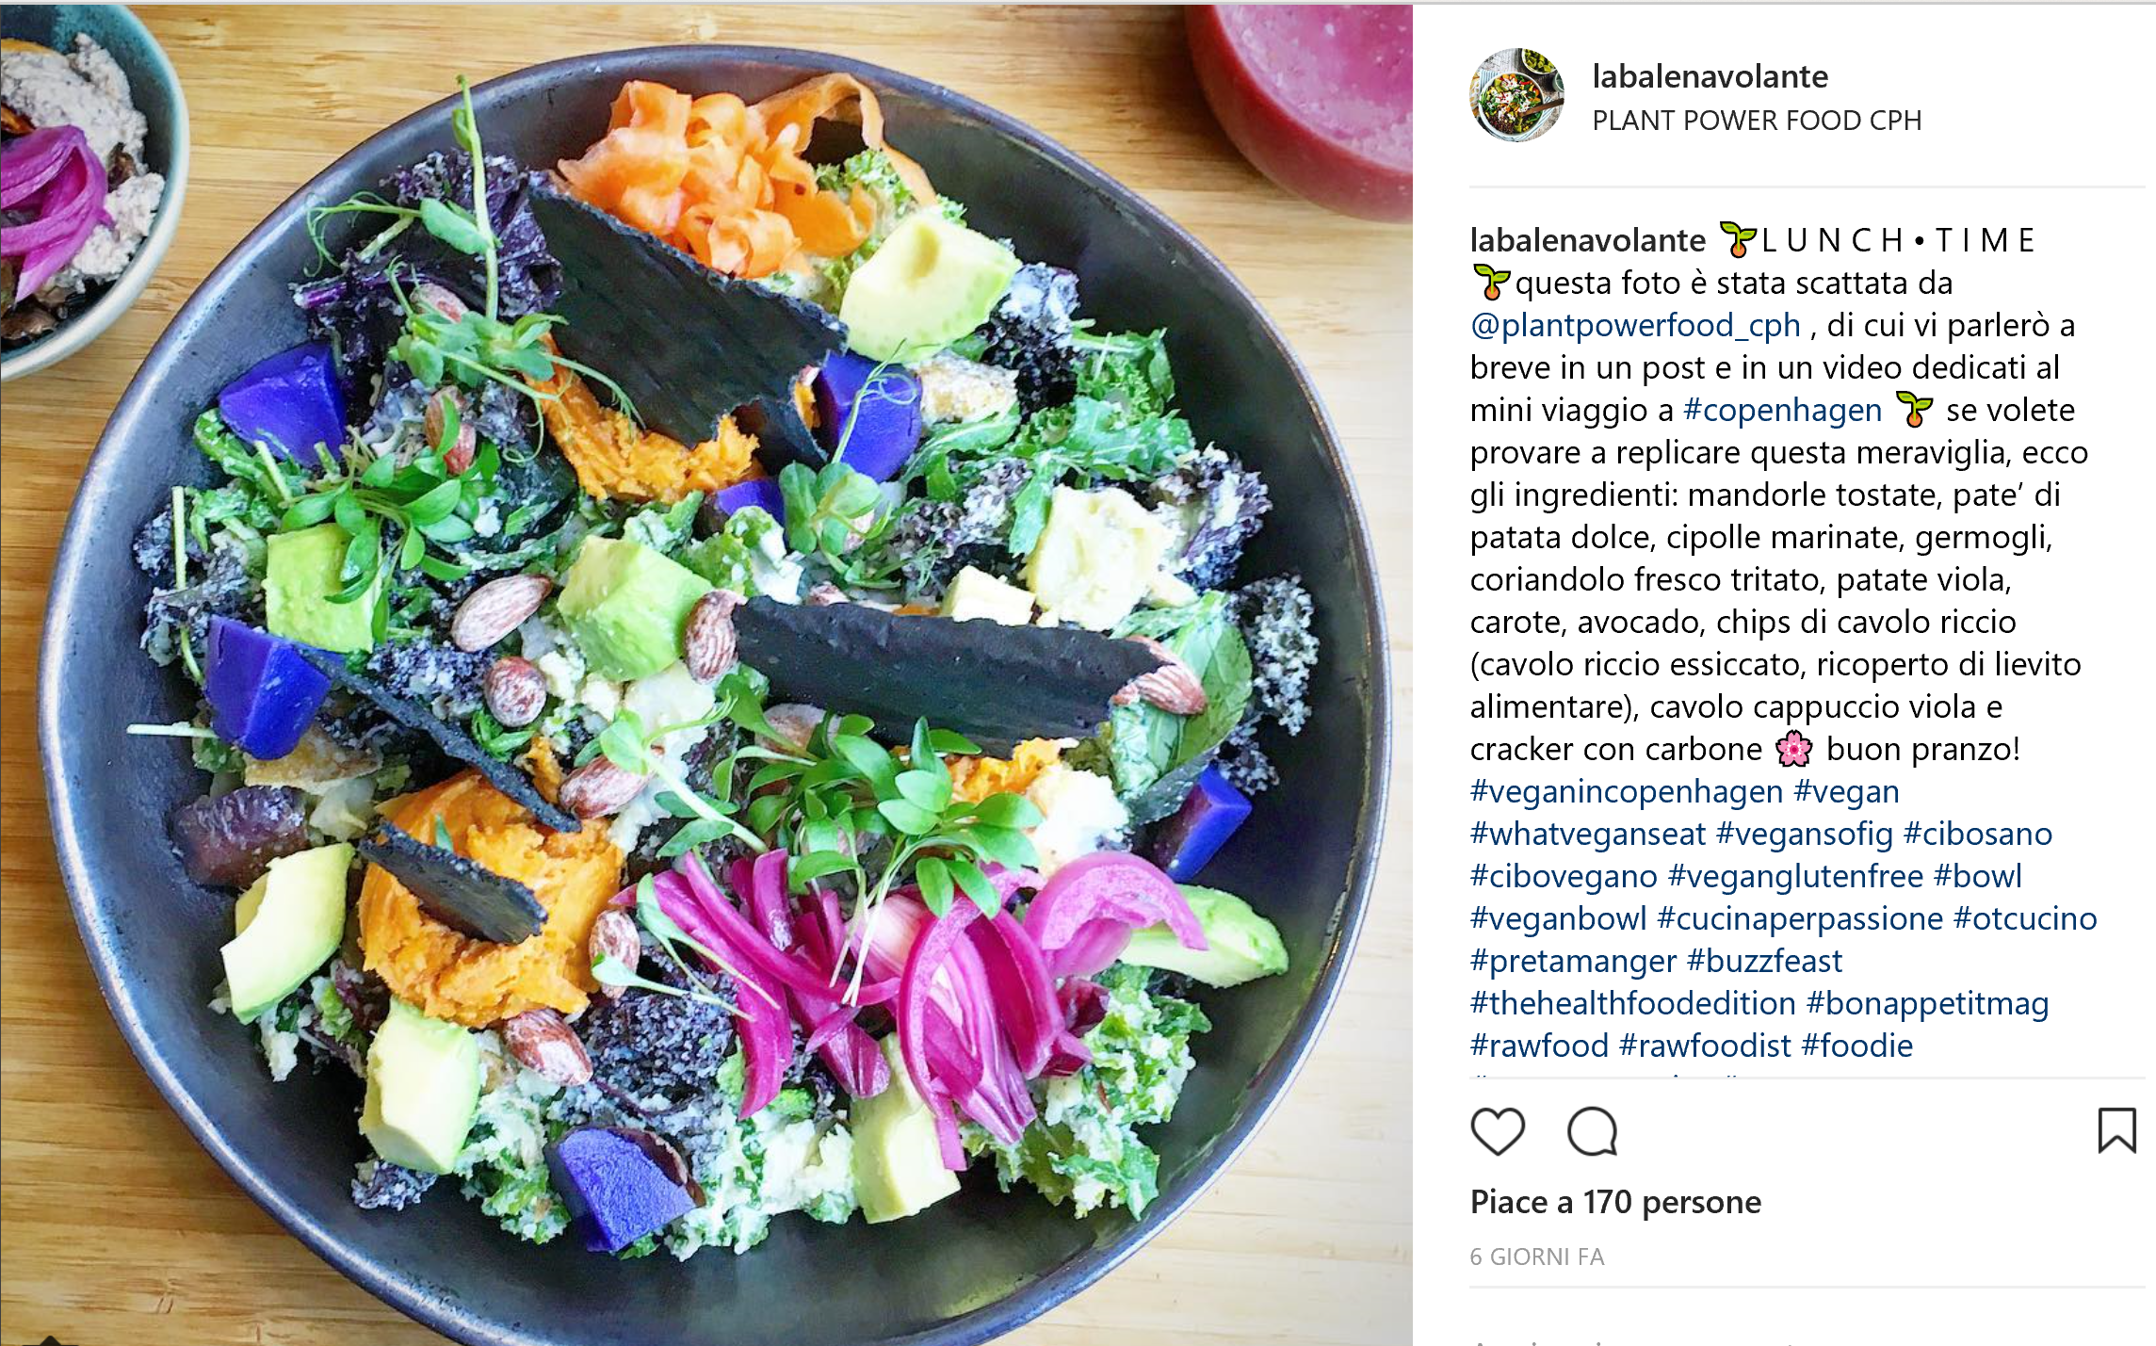The image size is (2156, 1346).
Task: Open the #bonappetitmag hashtag
Action: point(1928,1003)
